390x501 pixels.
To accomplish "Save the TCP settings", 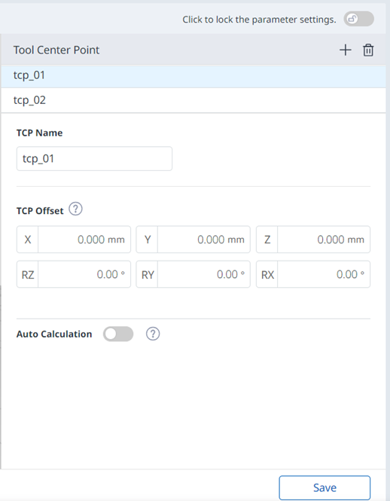I will (x=324, y=487).
